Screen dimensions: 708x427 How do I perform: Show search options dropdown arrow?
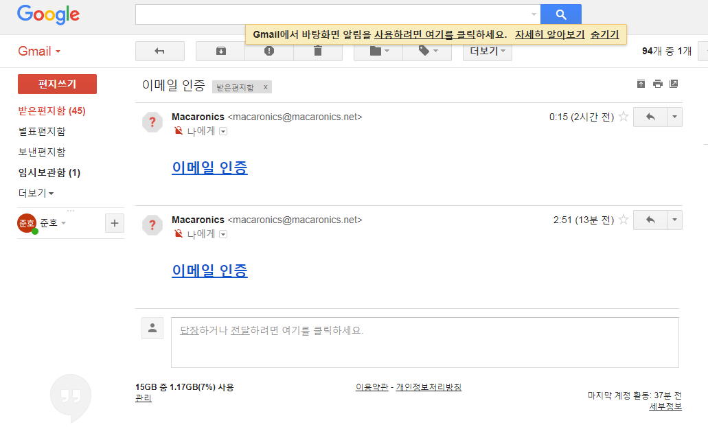pyautogui.click(x=534, y=14)
